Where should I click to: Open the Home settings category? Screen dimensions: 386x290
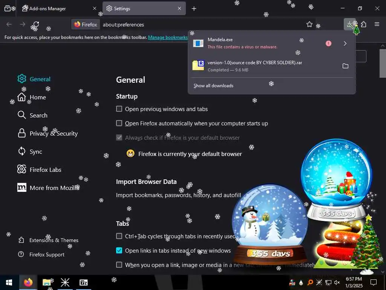(32, 97)
